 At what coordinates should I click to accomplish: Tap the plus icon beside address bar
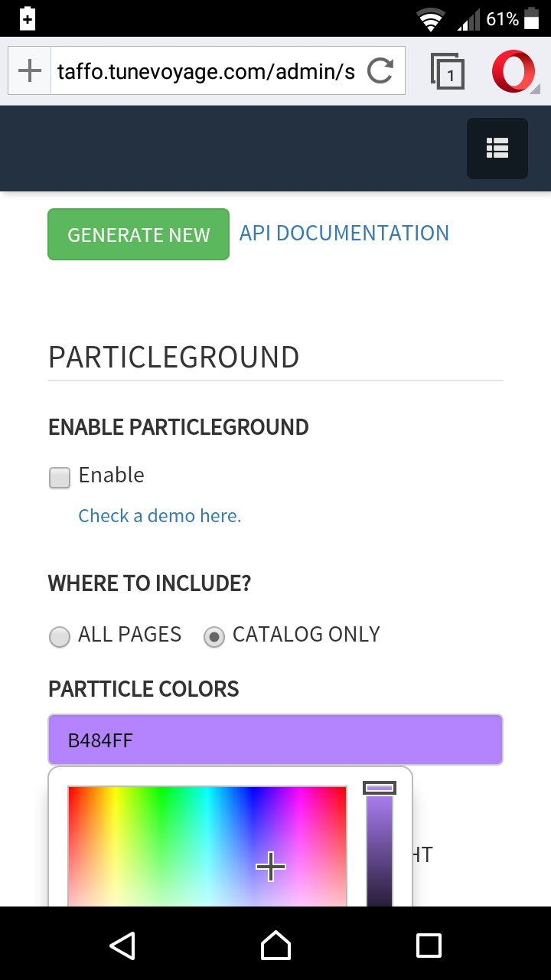(29, 71)
